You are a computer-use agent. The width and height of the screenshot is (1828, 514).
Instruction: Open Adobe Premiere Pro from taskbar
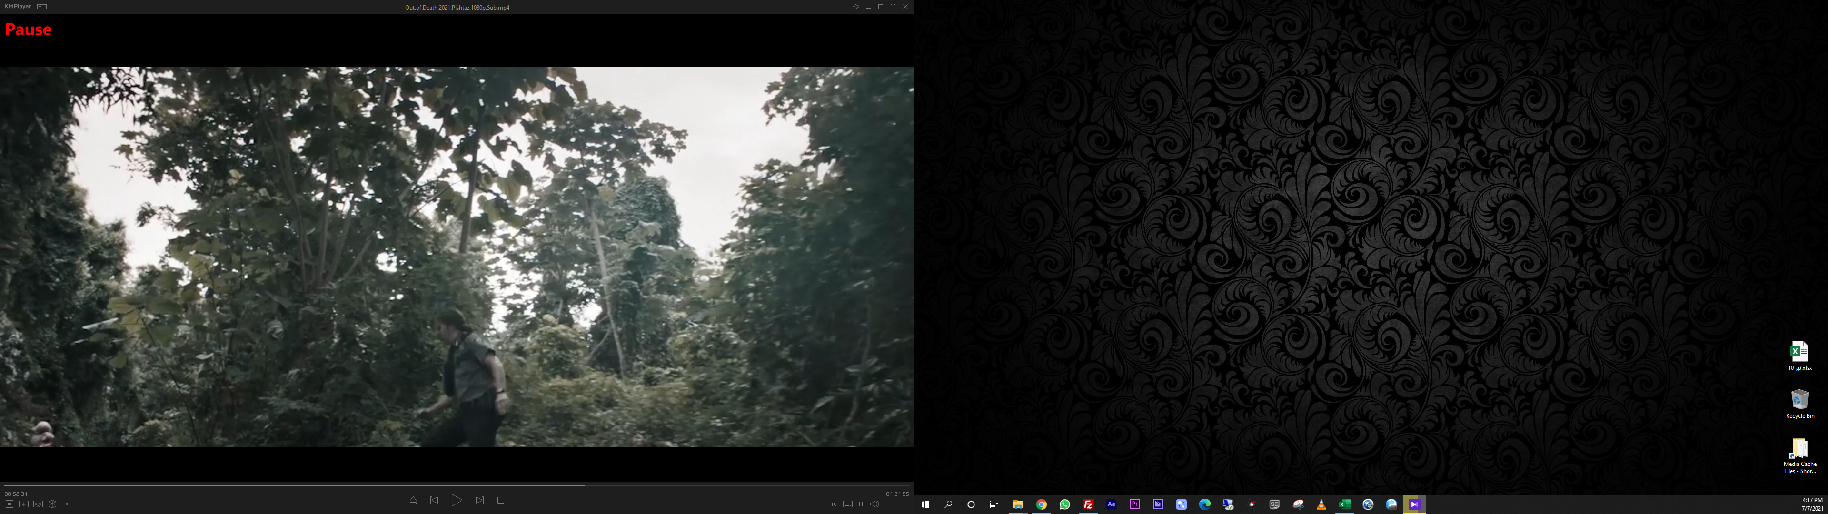click(x=1135, y=504)
